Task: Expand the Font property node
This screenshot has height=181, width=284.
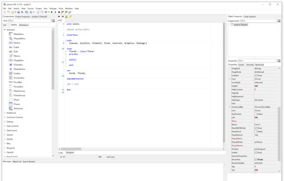Action: pos(230,79)
